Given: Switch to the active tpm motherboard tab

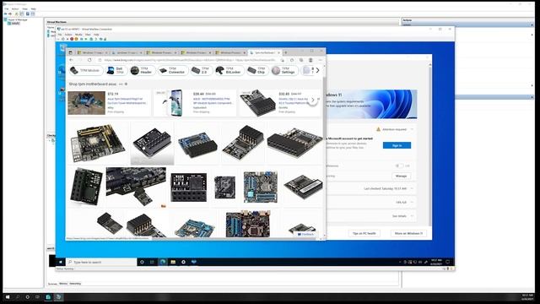Looking at the screenshot, I should (x=264, y=52).
